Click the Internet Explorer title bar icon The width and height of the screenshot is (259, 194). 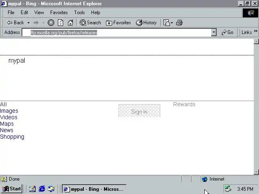tap(4, 4)
